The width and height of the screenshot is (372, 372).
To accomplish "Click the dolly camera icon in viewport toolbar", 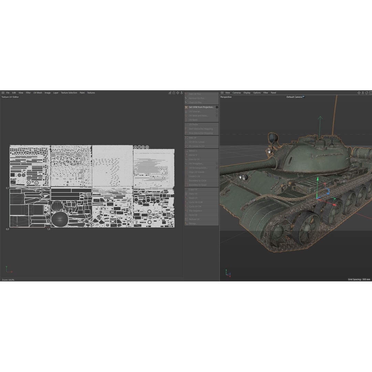I will [363, 93].
